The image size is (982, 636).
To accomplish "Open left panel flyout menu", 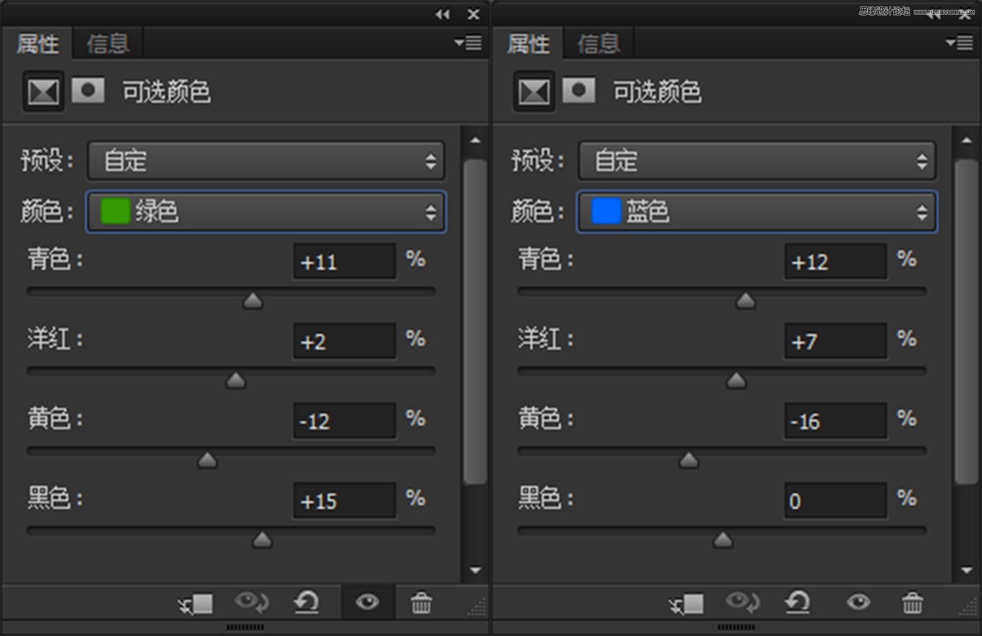I will tap(468, 43).
